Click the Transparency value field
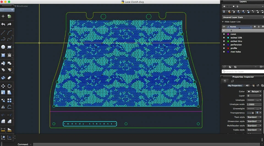Image resolution: width=264 pixels, height=146 pixels. [x=251, y=113]
